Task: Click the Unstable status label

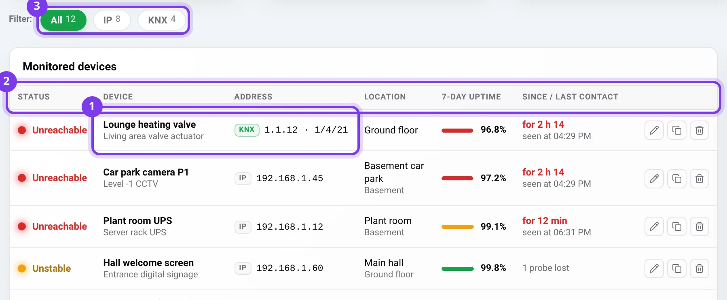Action: [51, 268]
